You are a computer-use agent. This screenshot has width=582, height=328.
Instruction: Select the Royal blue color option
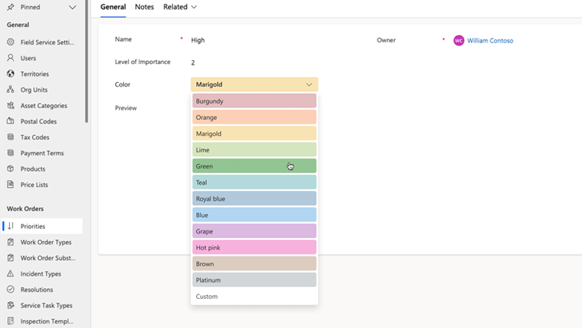coord(254,198)
